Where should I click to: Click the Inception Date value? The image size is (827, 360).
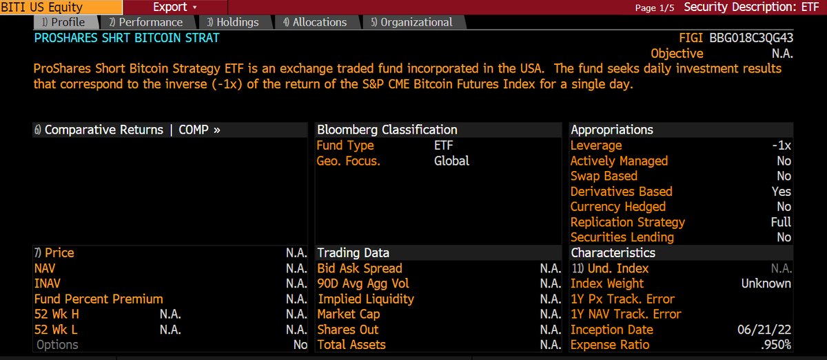click(x=767, y=330)
